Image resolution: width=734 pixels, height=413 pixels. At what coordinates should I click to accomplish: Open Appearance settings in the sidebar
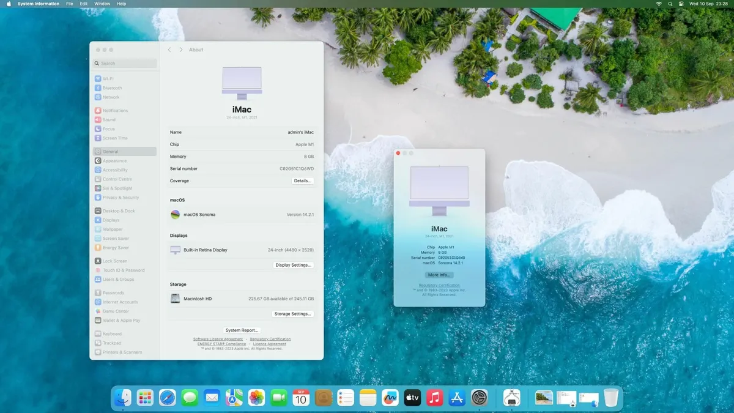pos(125,161)
